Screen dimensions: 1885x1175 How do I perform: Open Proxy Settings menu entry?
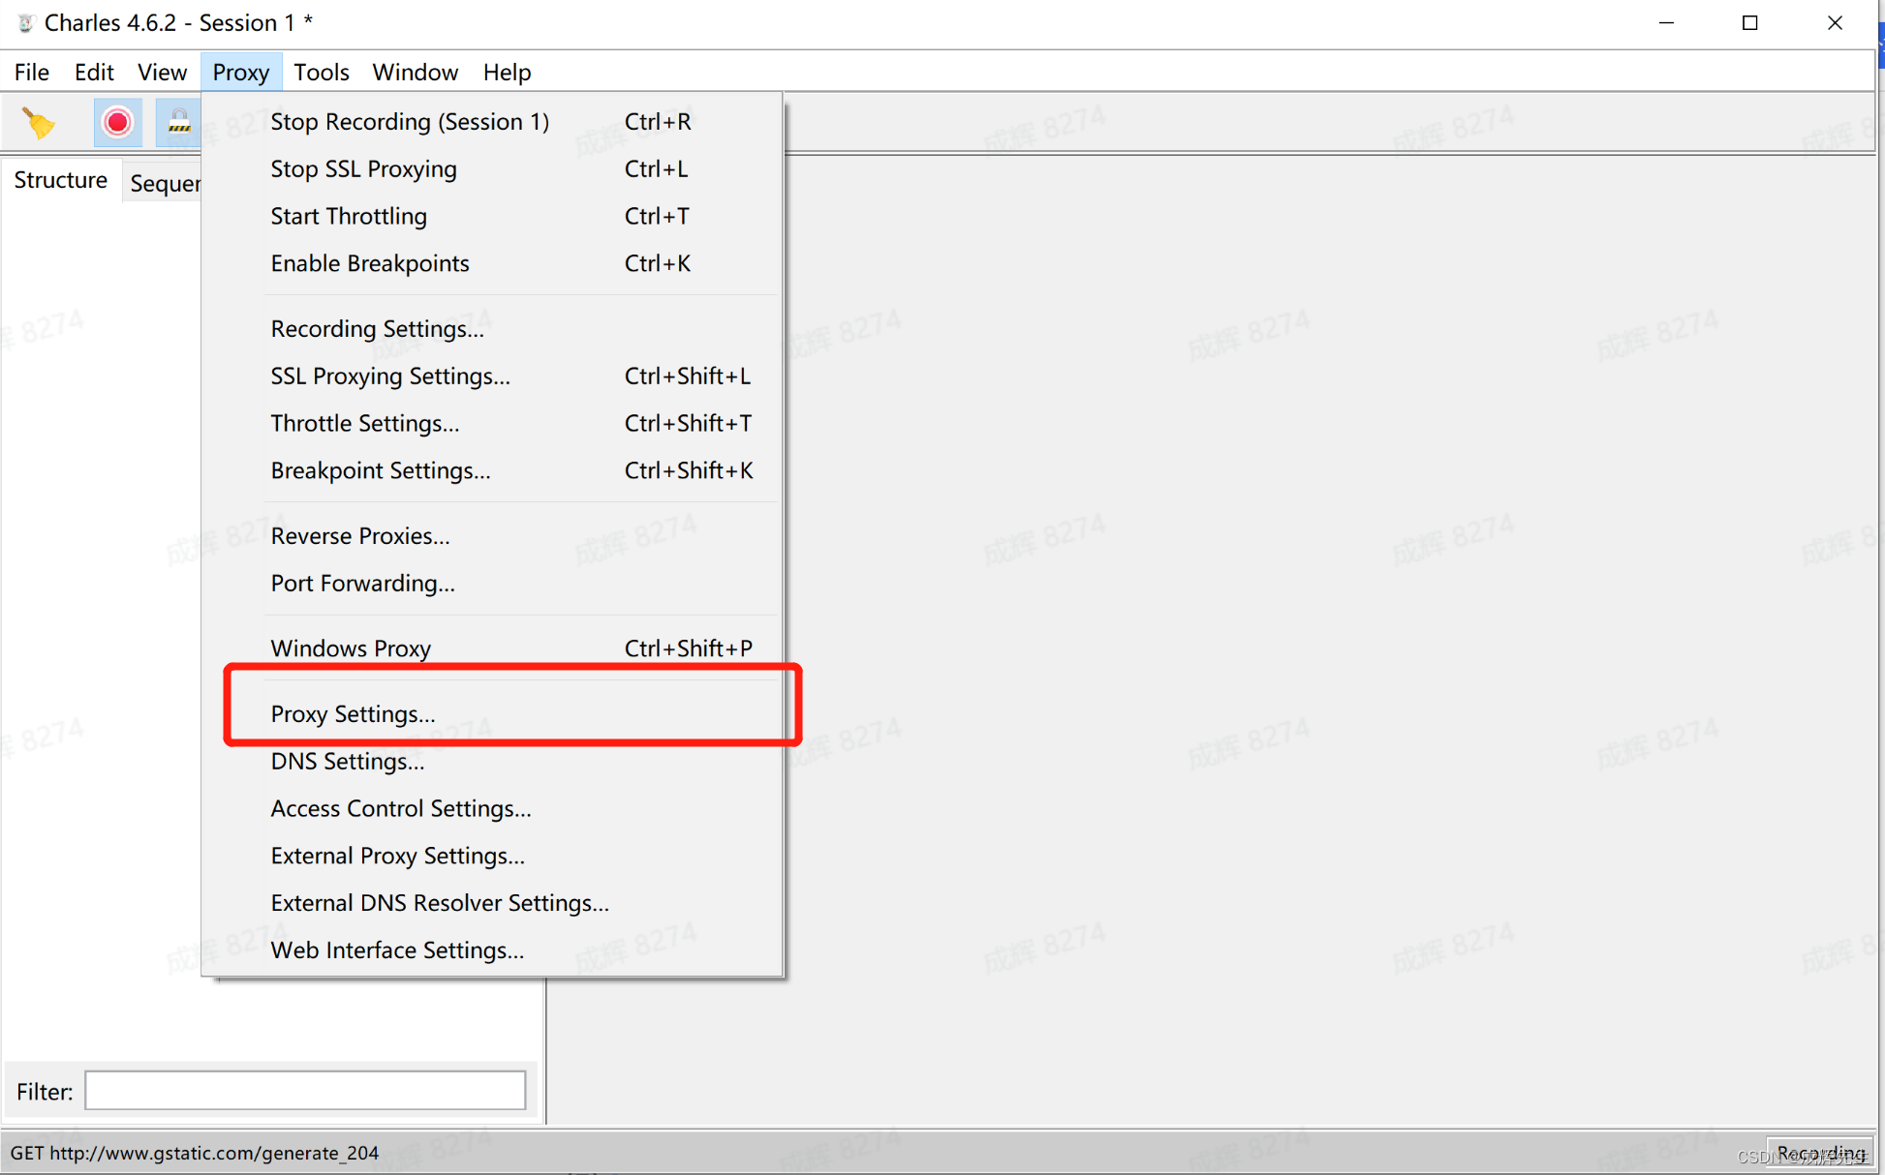(353, 713)
